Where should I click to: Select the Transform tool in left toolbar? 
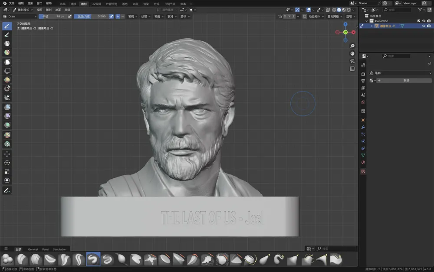(7, 180)
